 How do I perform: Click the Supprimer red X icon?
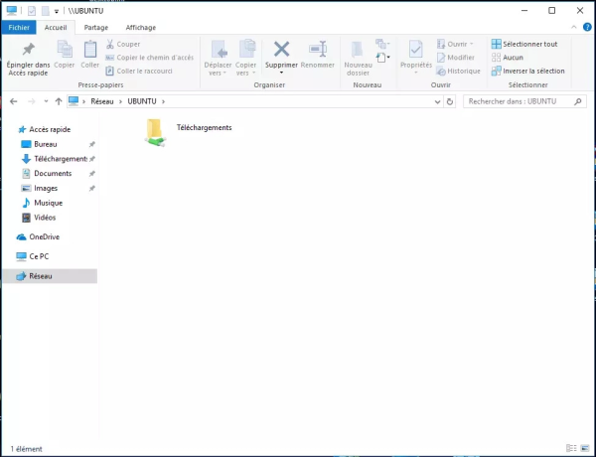tap(281, 49)
